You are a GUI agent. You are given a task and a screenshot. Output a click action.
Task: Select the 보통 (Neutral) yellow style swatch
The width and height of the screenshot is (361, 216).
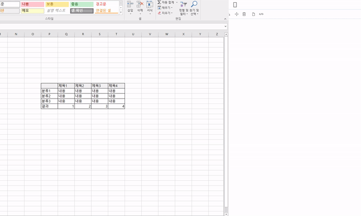57,4
